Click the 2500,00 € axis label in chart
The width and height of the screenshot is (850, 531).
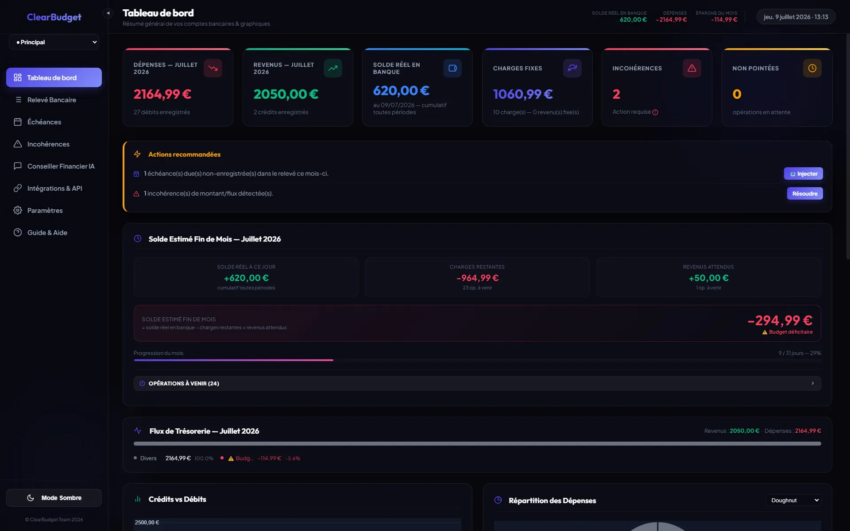pos(147,523)
